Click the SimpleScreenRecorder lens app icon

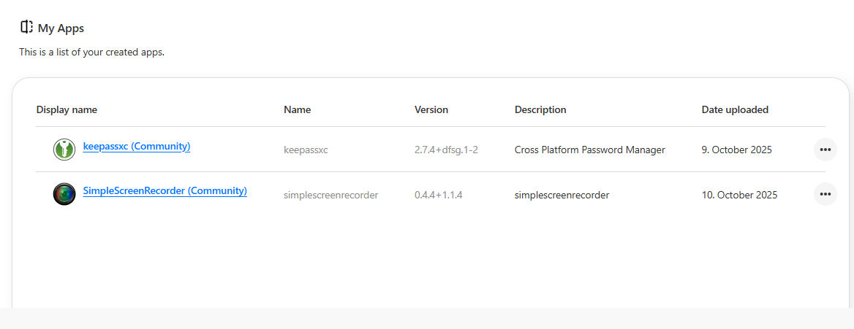click(x=64, y=194)
